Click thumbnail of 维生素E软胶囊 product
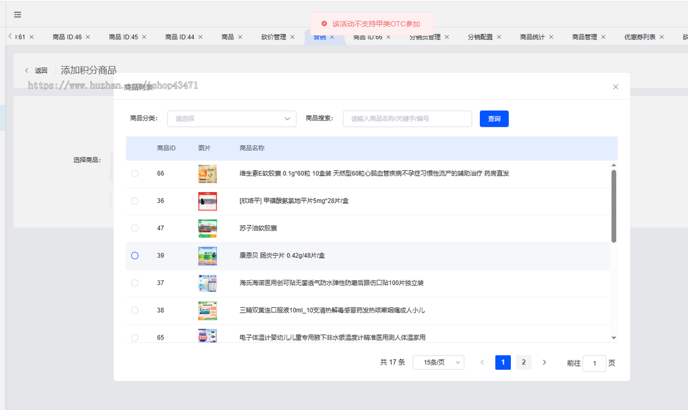 click(208, 174)
